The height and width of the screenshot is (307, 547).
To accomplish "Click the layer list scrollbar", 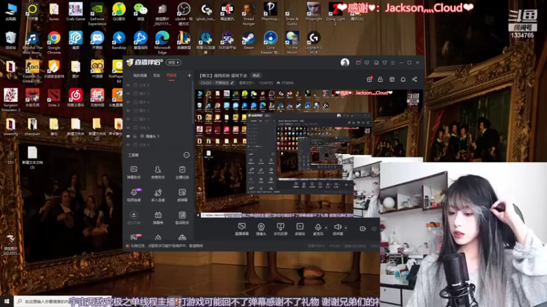I will tap(193, 103).
